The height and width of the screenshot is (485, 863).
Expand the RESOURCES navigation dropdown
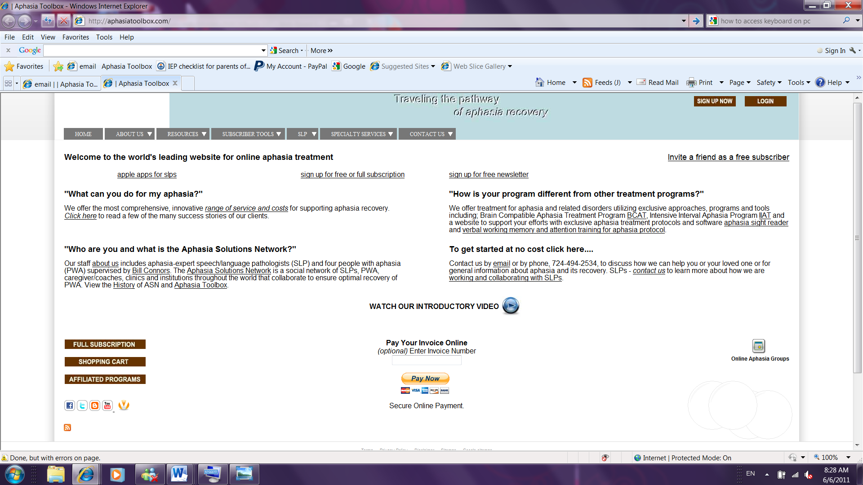click(x=187, y=134)
